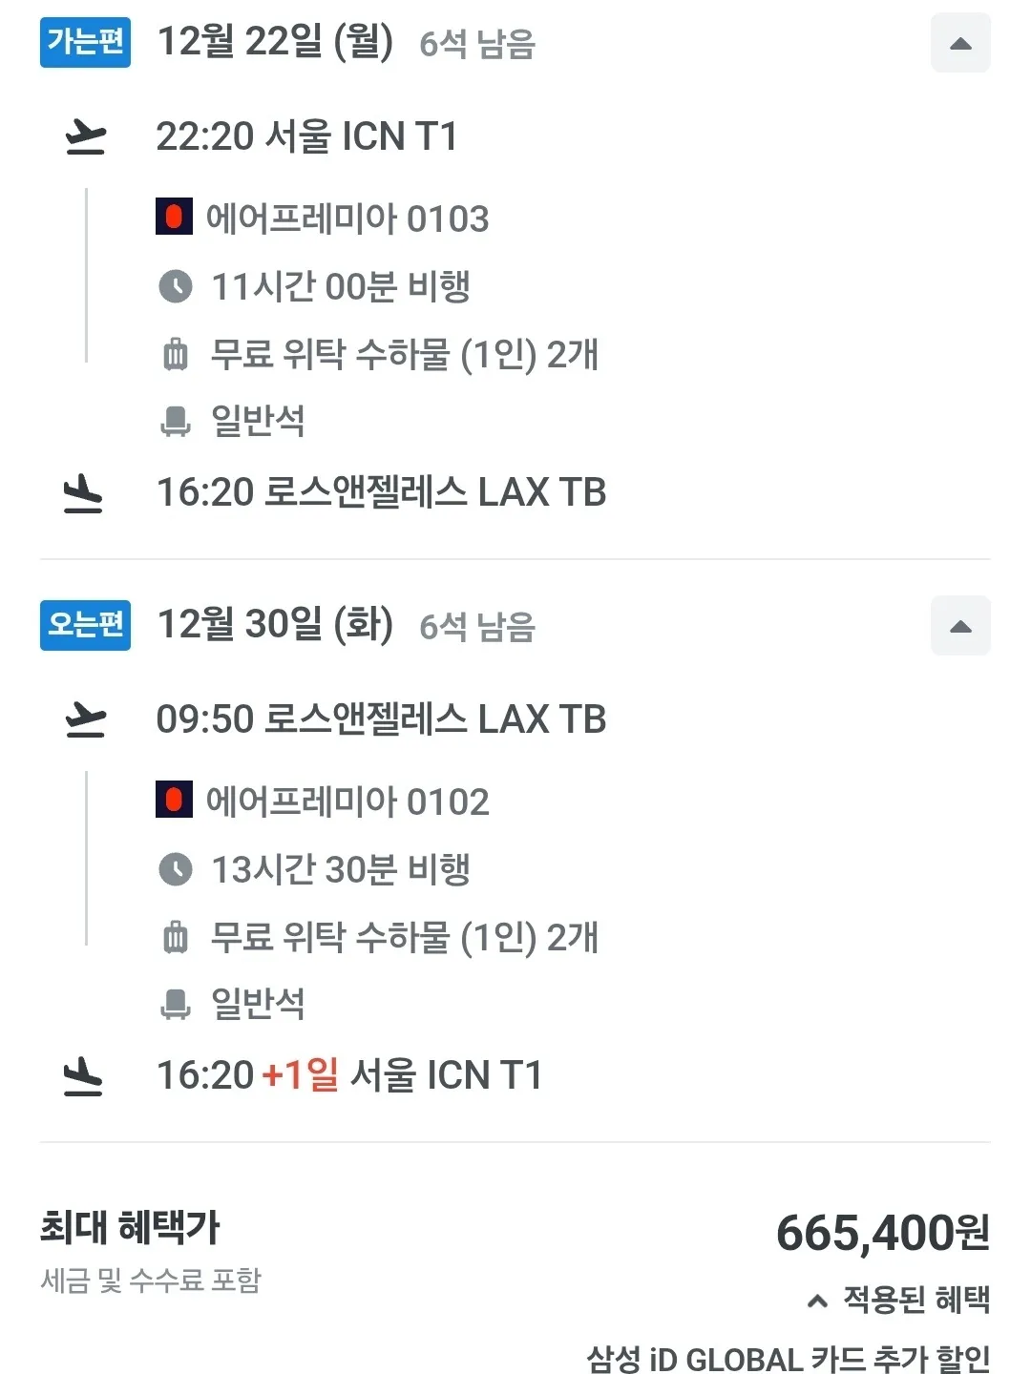Select the 가는편 outbound badge
Screen dimensions: 1031x1374
click(85, 42)
